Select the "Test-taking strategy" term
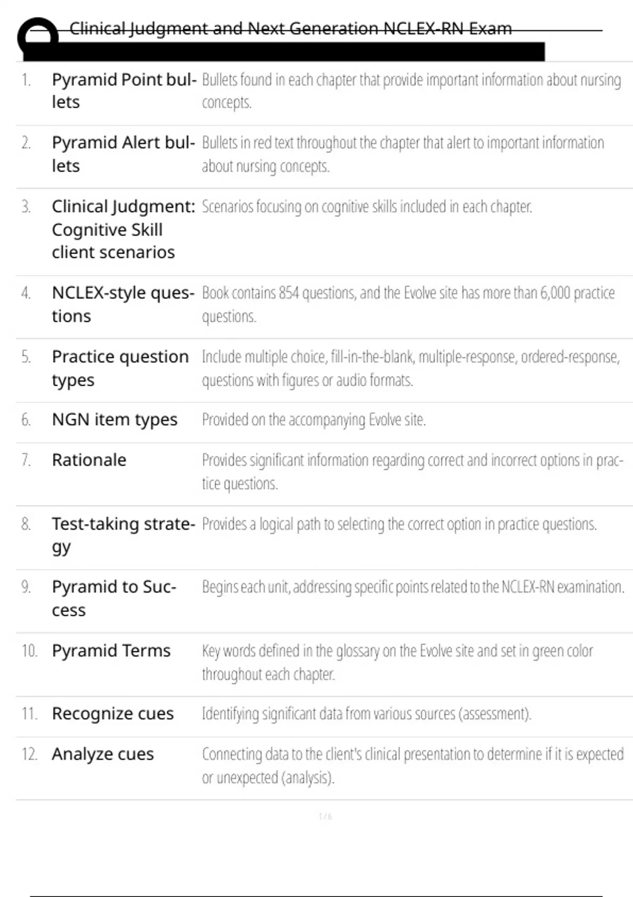The width and height of the screenshot is (633, 897). tap(123, 535)
